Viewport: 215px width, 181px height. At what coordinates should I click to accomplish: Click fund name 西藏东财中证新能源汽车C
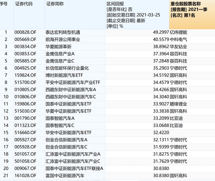[71, 97]
